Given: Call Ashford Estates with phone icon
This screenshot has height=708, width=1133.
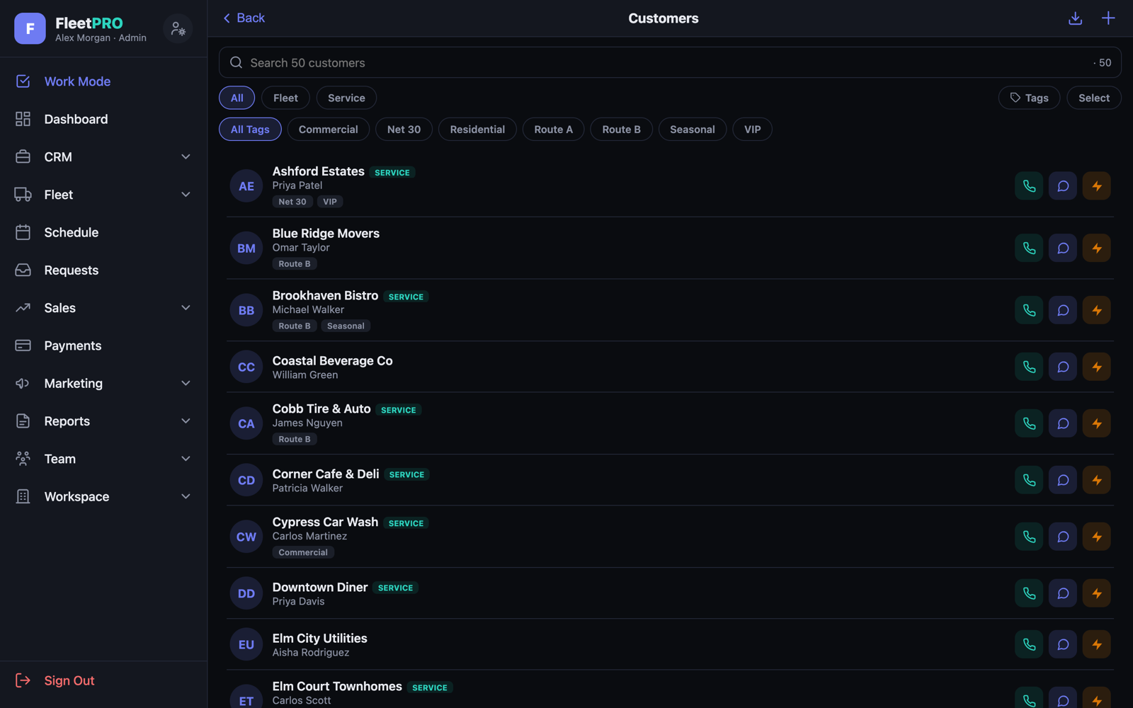Looking at the screenshot, I should [x=1029, y=186].
